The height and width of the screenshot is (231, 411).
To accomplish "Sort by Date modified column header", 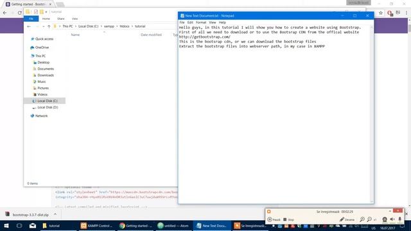I will (152, 35).
